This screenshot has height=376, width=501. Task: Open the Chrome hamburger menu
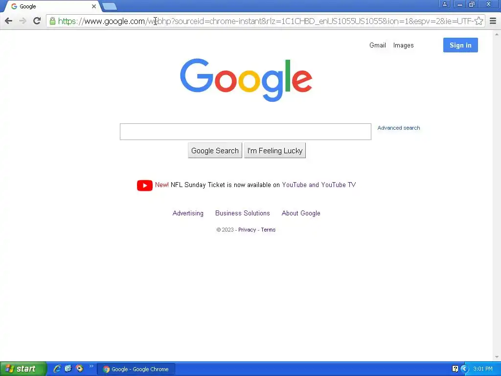(x=493, y=21)
